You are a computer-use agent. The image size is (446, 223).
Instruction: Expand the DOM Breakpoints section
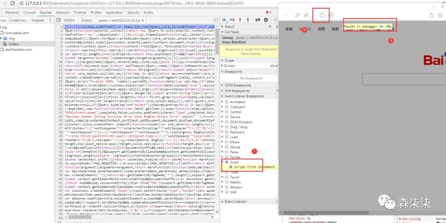222,85
